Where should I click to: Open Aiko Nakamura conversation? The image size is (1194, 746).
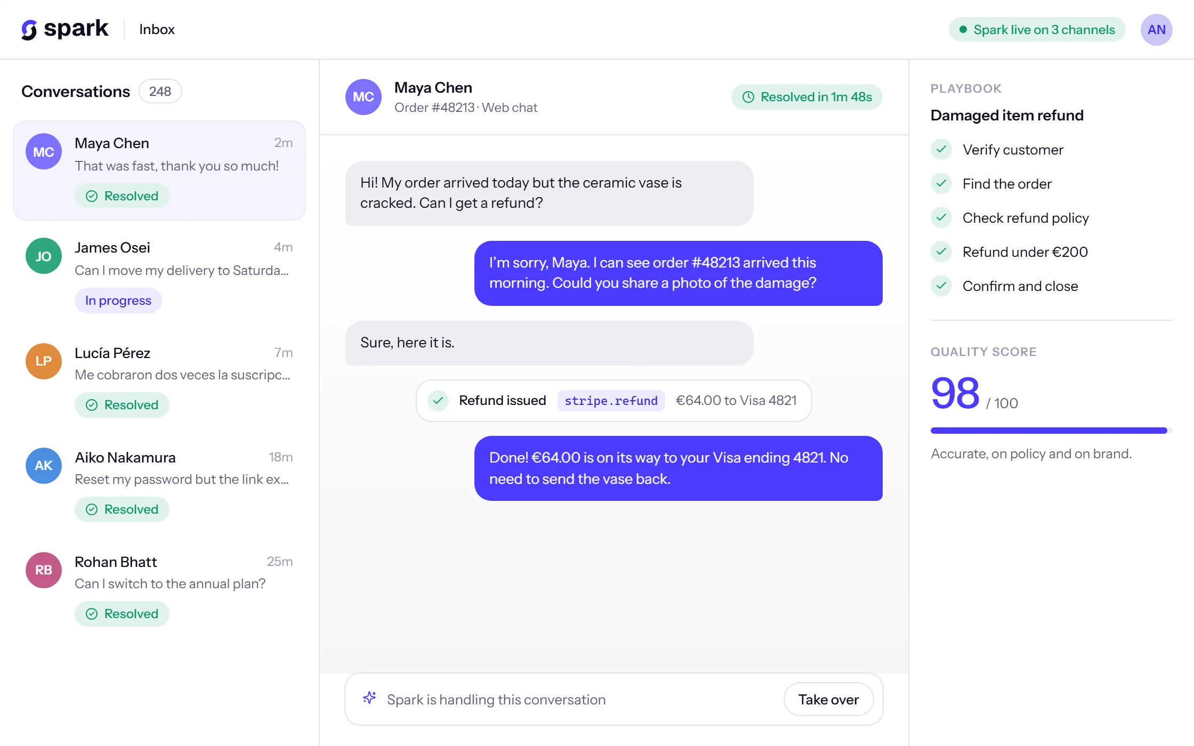coord(159,484)
